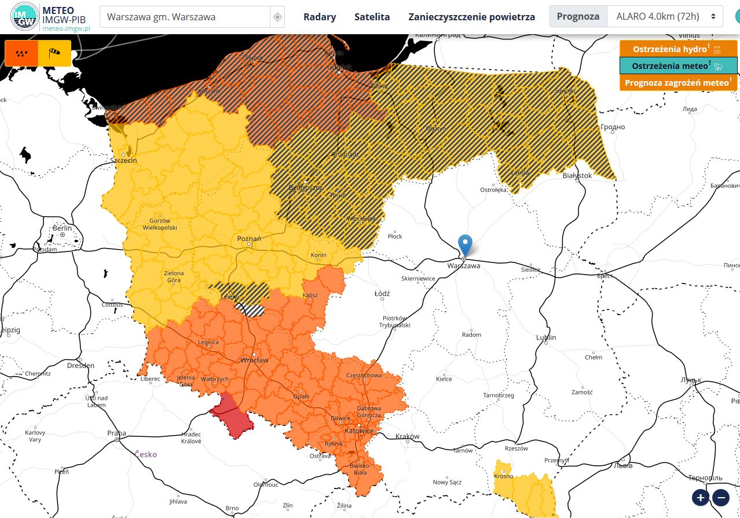Click the Bydgoszcz city label
Viewport: 740px width, 518px height.
[x=305, y=188]
